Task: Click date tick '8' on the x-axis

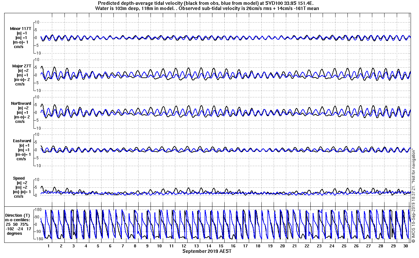Action: 135,246
